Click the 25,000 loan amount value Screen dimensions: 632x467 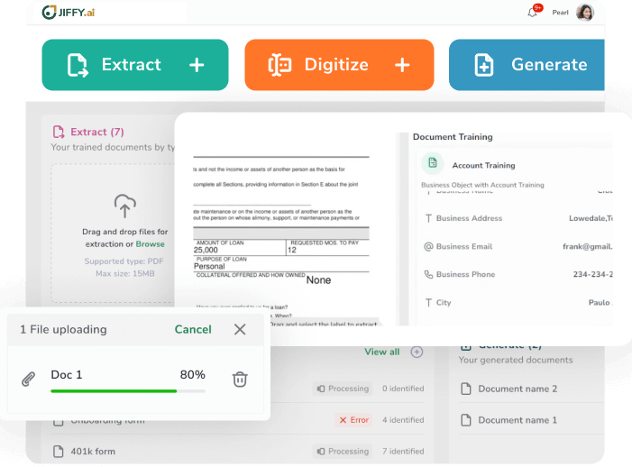point(206,250)
